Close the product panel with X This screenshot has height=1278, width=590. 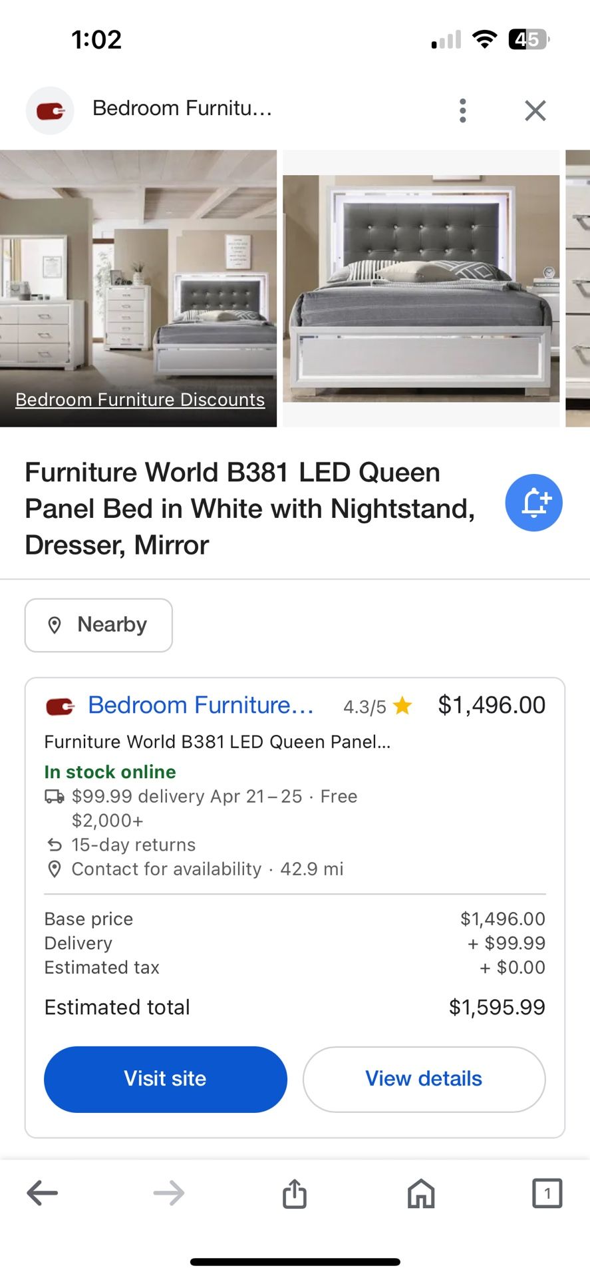pyautogui.click(x=535, y=110)
